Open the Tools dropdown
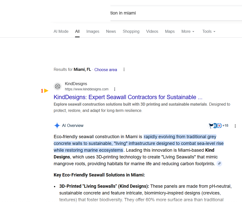 tap(209, 32)
